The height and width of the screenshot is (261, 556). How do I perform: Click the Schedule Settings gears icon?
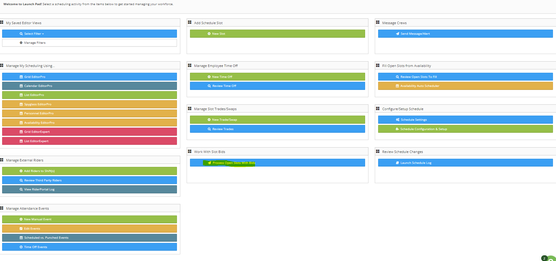tap(397, 120)
